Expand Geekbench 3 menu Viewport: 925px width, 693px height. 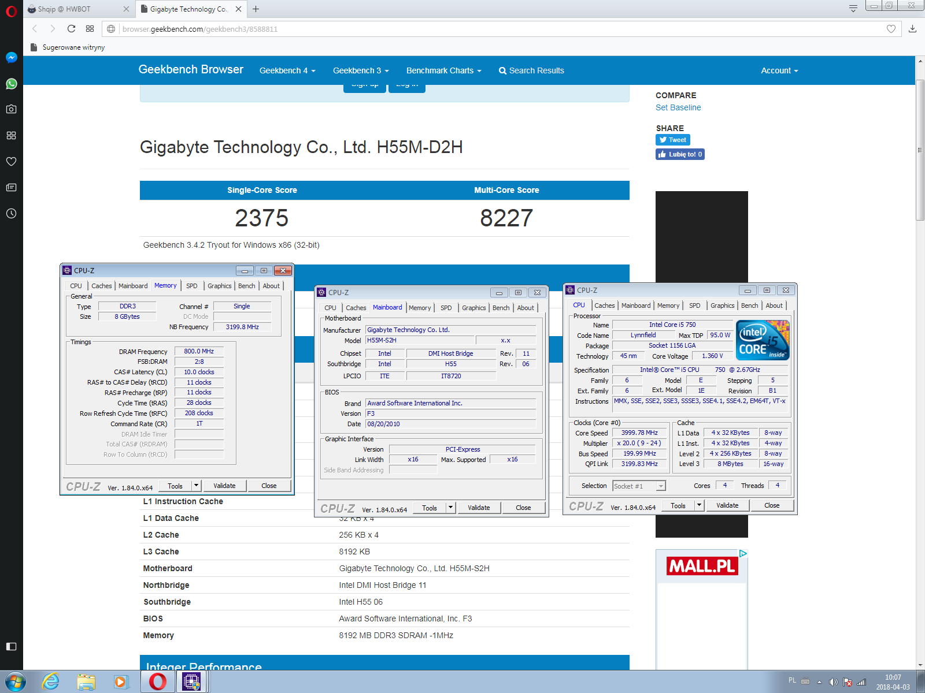[361, 70]
